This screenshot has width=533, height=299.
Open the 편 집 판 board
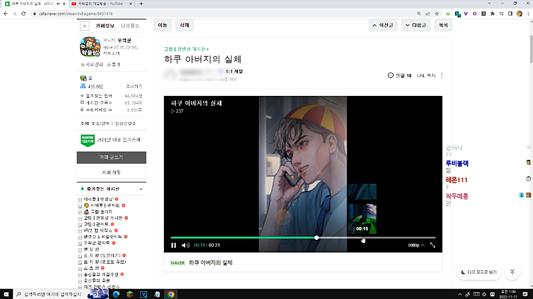91,250
